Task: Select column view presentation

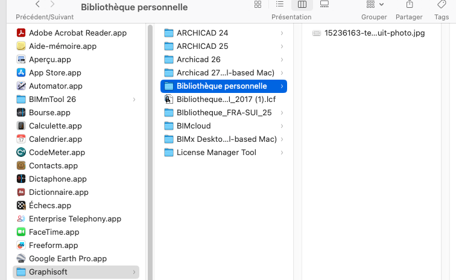Action: [x=302, y=4]
